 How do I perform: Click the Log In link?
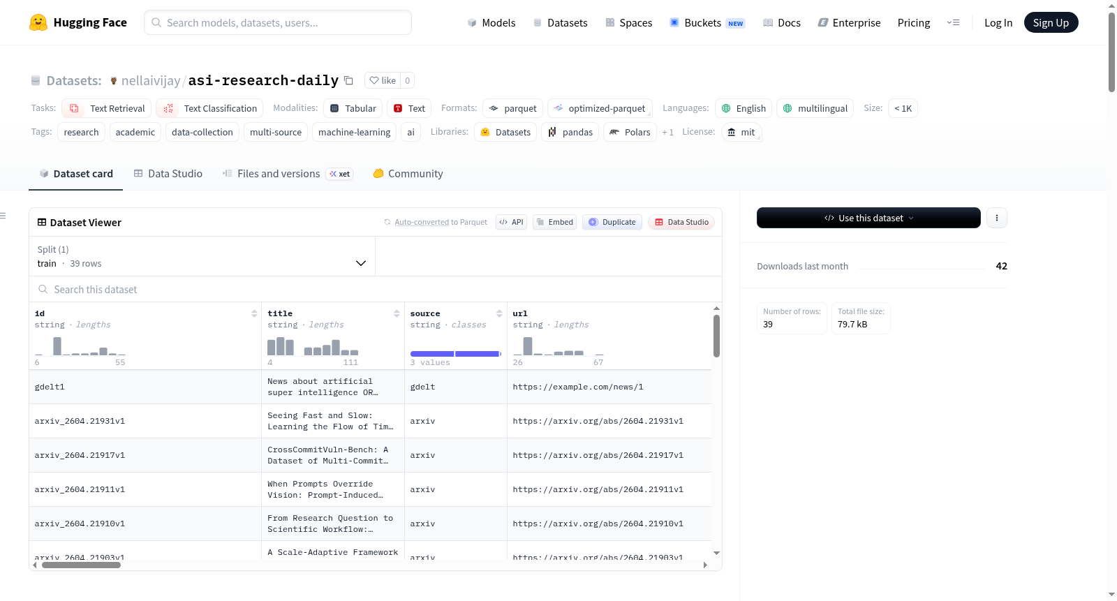(998, 22)
